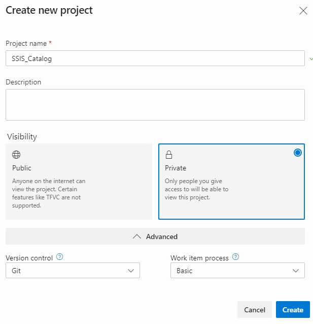Click the lock icon in Private card

pos(169,155)
